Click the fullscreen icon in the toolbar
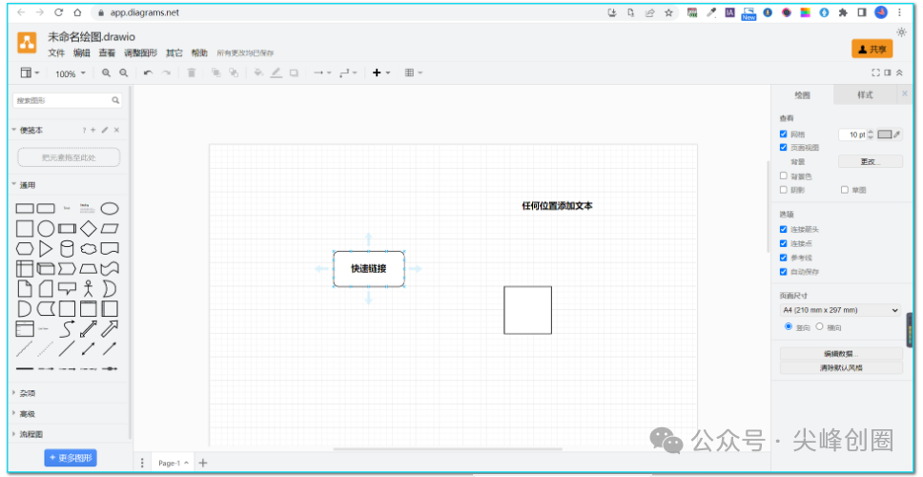 (x=876, y=73)
